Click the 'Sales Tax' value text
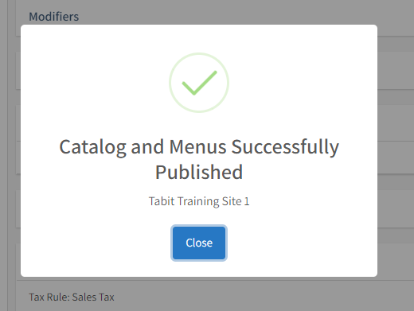 (x=93, y=297)
